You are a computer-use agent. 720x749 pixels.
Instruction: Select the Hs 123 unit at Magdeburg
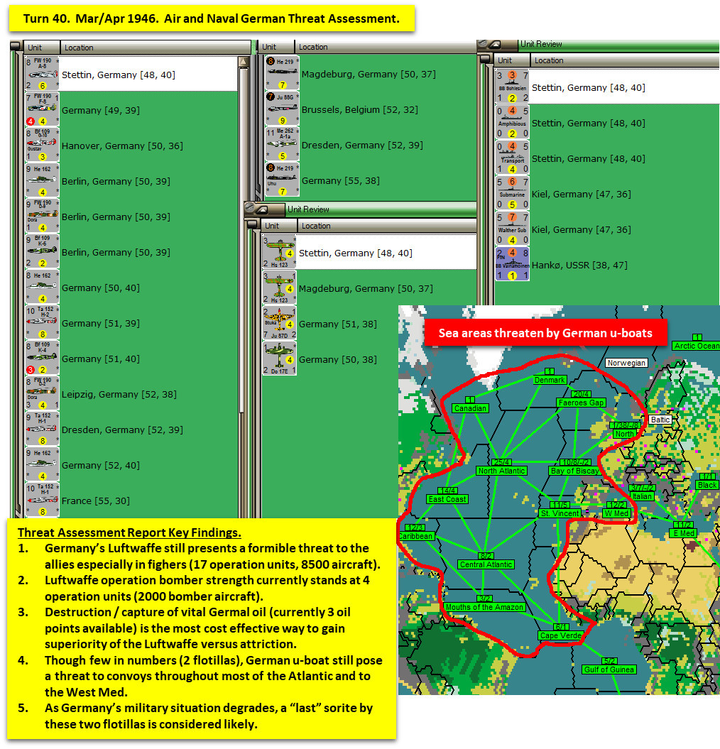[280, 288]
